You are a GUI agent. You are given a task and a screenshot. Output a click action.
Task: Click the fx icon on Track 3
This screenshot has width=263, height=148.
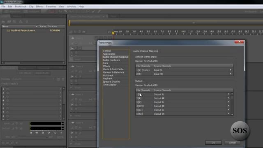click(72, 104)
